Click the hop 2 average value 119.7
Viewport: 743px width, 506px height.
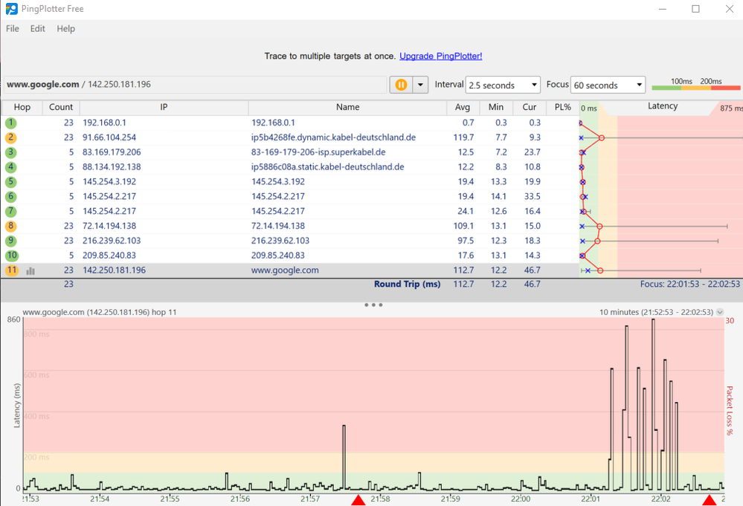coord(463,137)
